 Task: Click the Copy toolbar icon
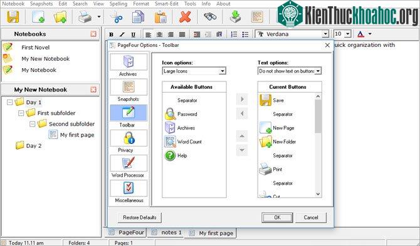pos(138,17)
